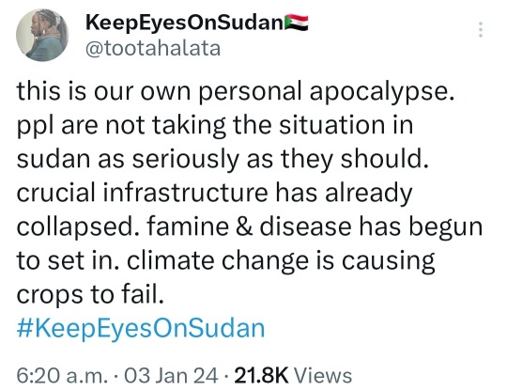Open the 21.8K view count
This screenshot has height=391, width=507.
pos(261,376)
